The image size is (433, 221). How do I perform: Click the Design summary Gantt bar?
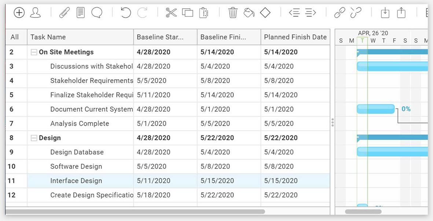pyautogui.click(x=392, y=137)
